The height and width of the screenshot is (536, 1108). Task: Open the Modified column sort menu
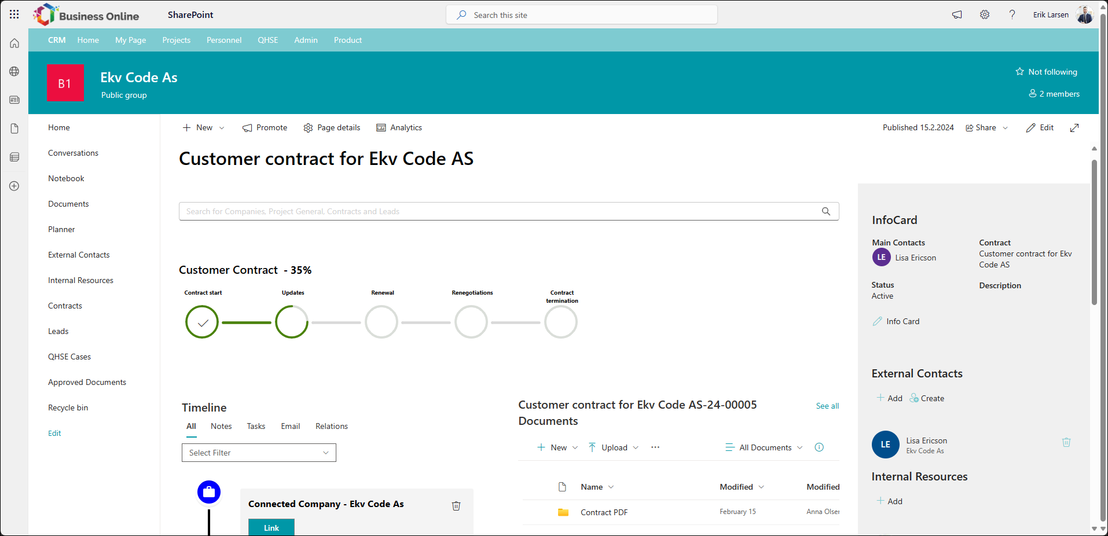pyautogui.click(x=742, y=487)
